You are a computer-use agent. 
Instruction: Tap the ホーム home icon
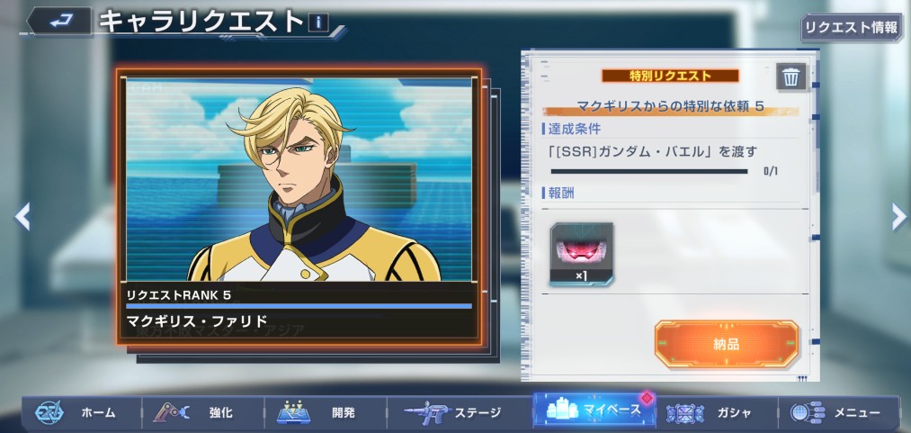point(49,412)
